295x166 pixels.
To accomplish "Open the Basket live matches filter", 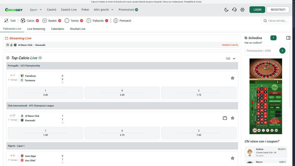I will point(45,20).
